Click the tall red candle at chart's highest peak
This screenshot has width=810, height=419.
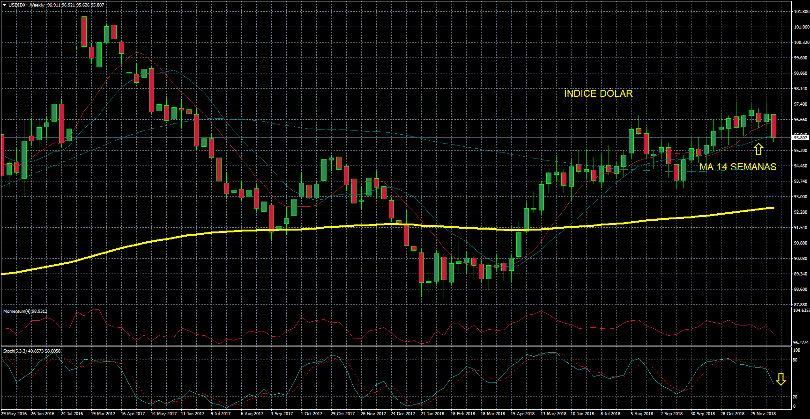tap(84, 31)
